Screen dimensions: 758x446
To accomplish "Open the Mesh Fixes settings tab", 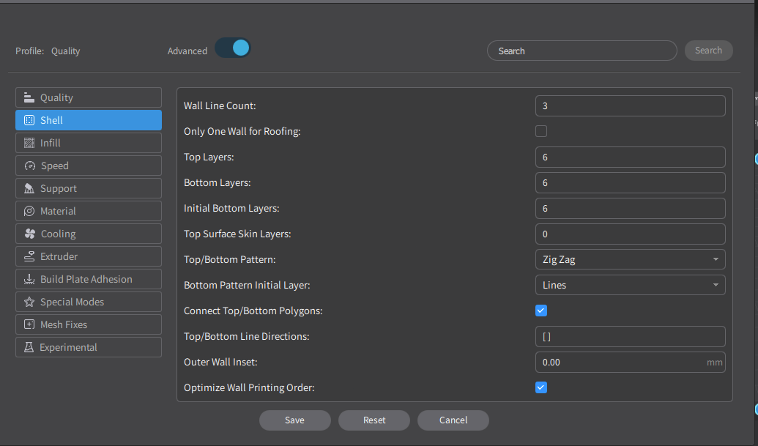I will click(88, 324).
